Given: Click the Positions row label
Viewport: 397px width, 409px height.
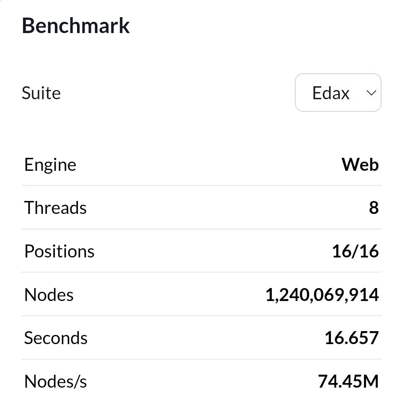Looking at the screenshot, I should 59,251.
